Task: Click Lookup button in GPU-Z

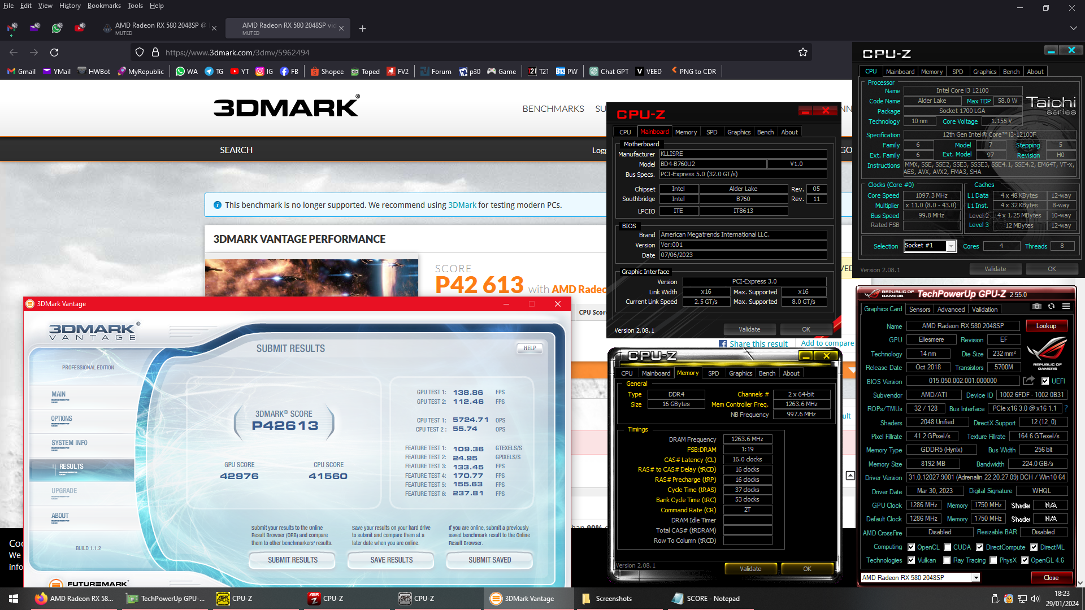Action: pyautogui.click(x=1045, y=326)
